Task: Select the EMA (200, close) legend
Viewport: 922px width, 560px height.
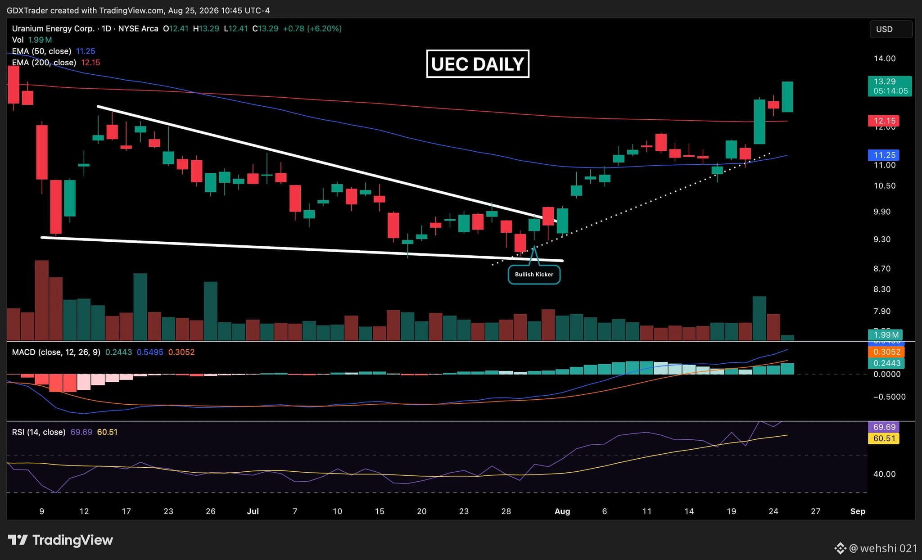Action: click(x=44, y=63)
